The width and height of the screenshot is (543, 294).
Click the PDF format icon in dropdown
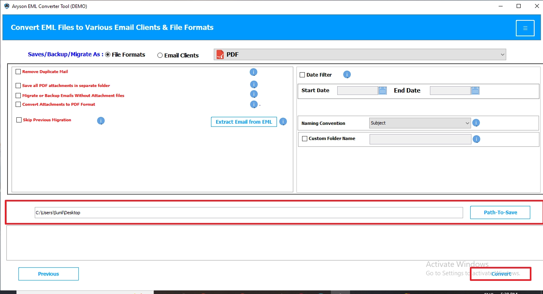220,55
